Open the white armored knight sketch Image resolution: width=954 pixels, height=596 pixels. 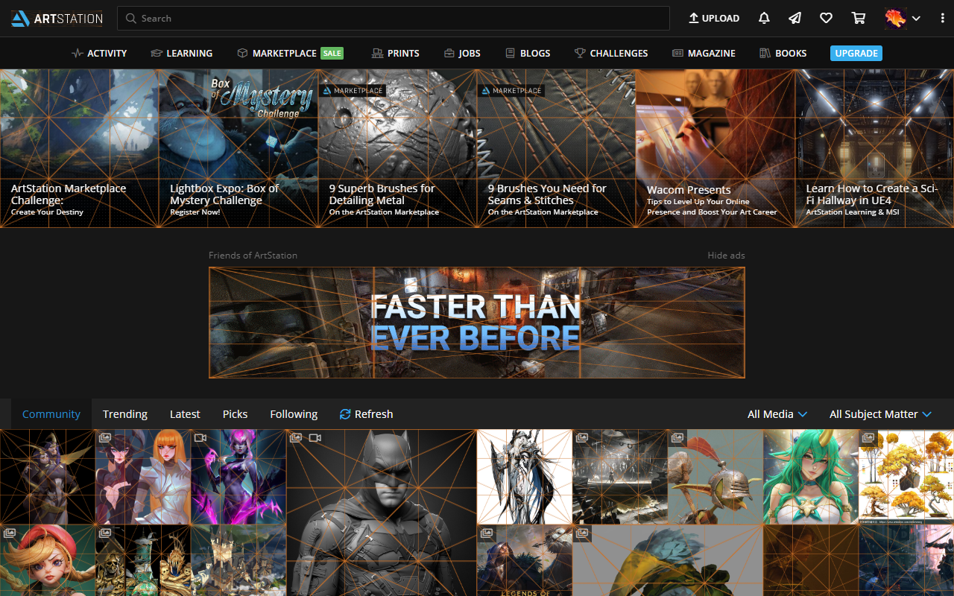(x=525, y=477)
